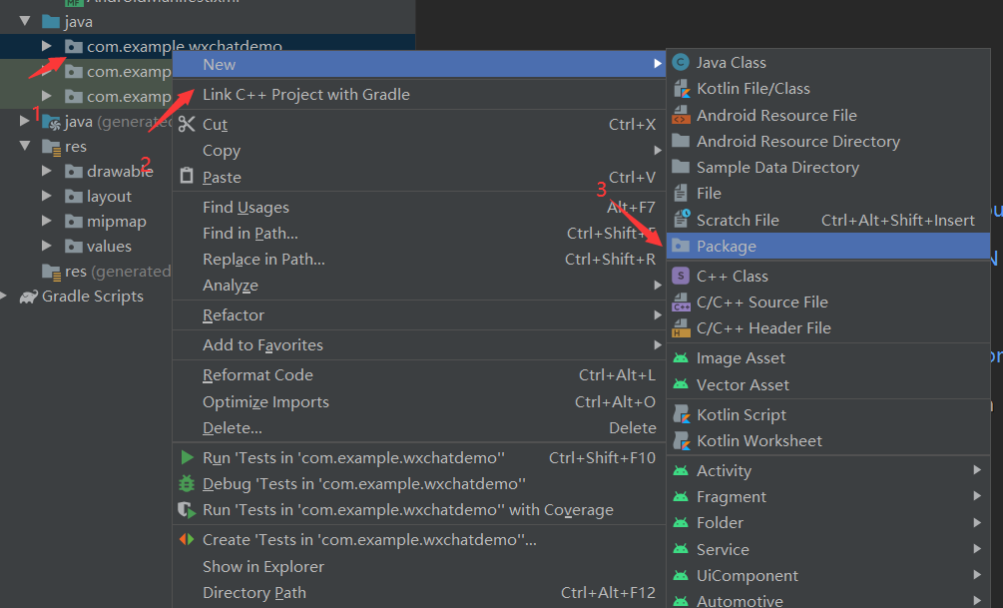The image size is (1003, 608).
Task: Expand the com.example.wxchatdemo package node
Action: tap(47, 46)
